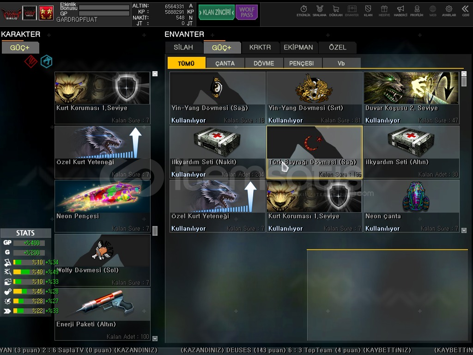Switch to the EKİPMAN inventory tab
This screenshot has height=355, width=473.
pos(298,48)
